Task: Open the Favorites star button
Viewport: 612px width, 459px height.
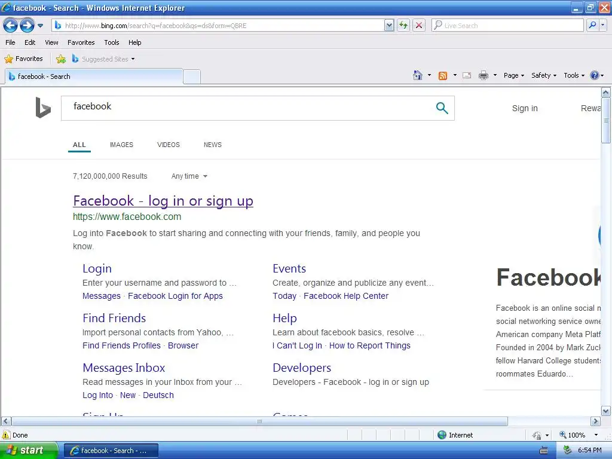Action: [23, 59]
